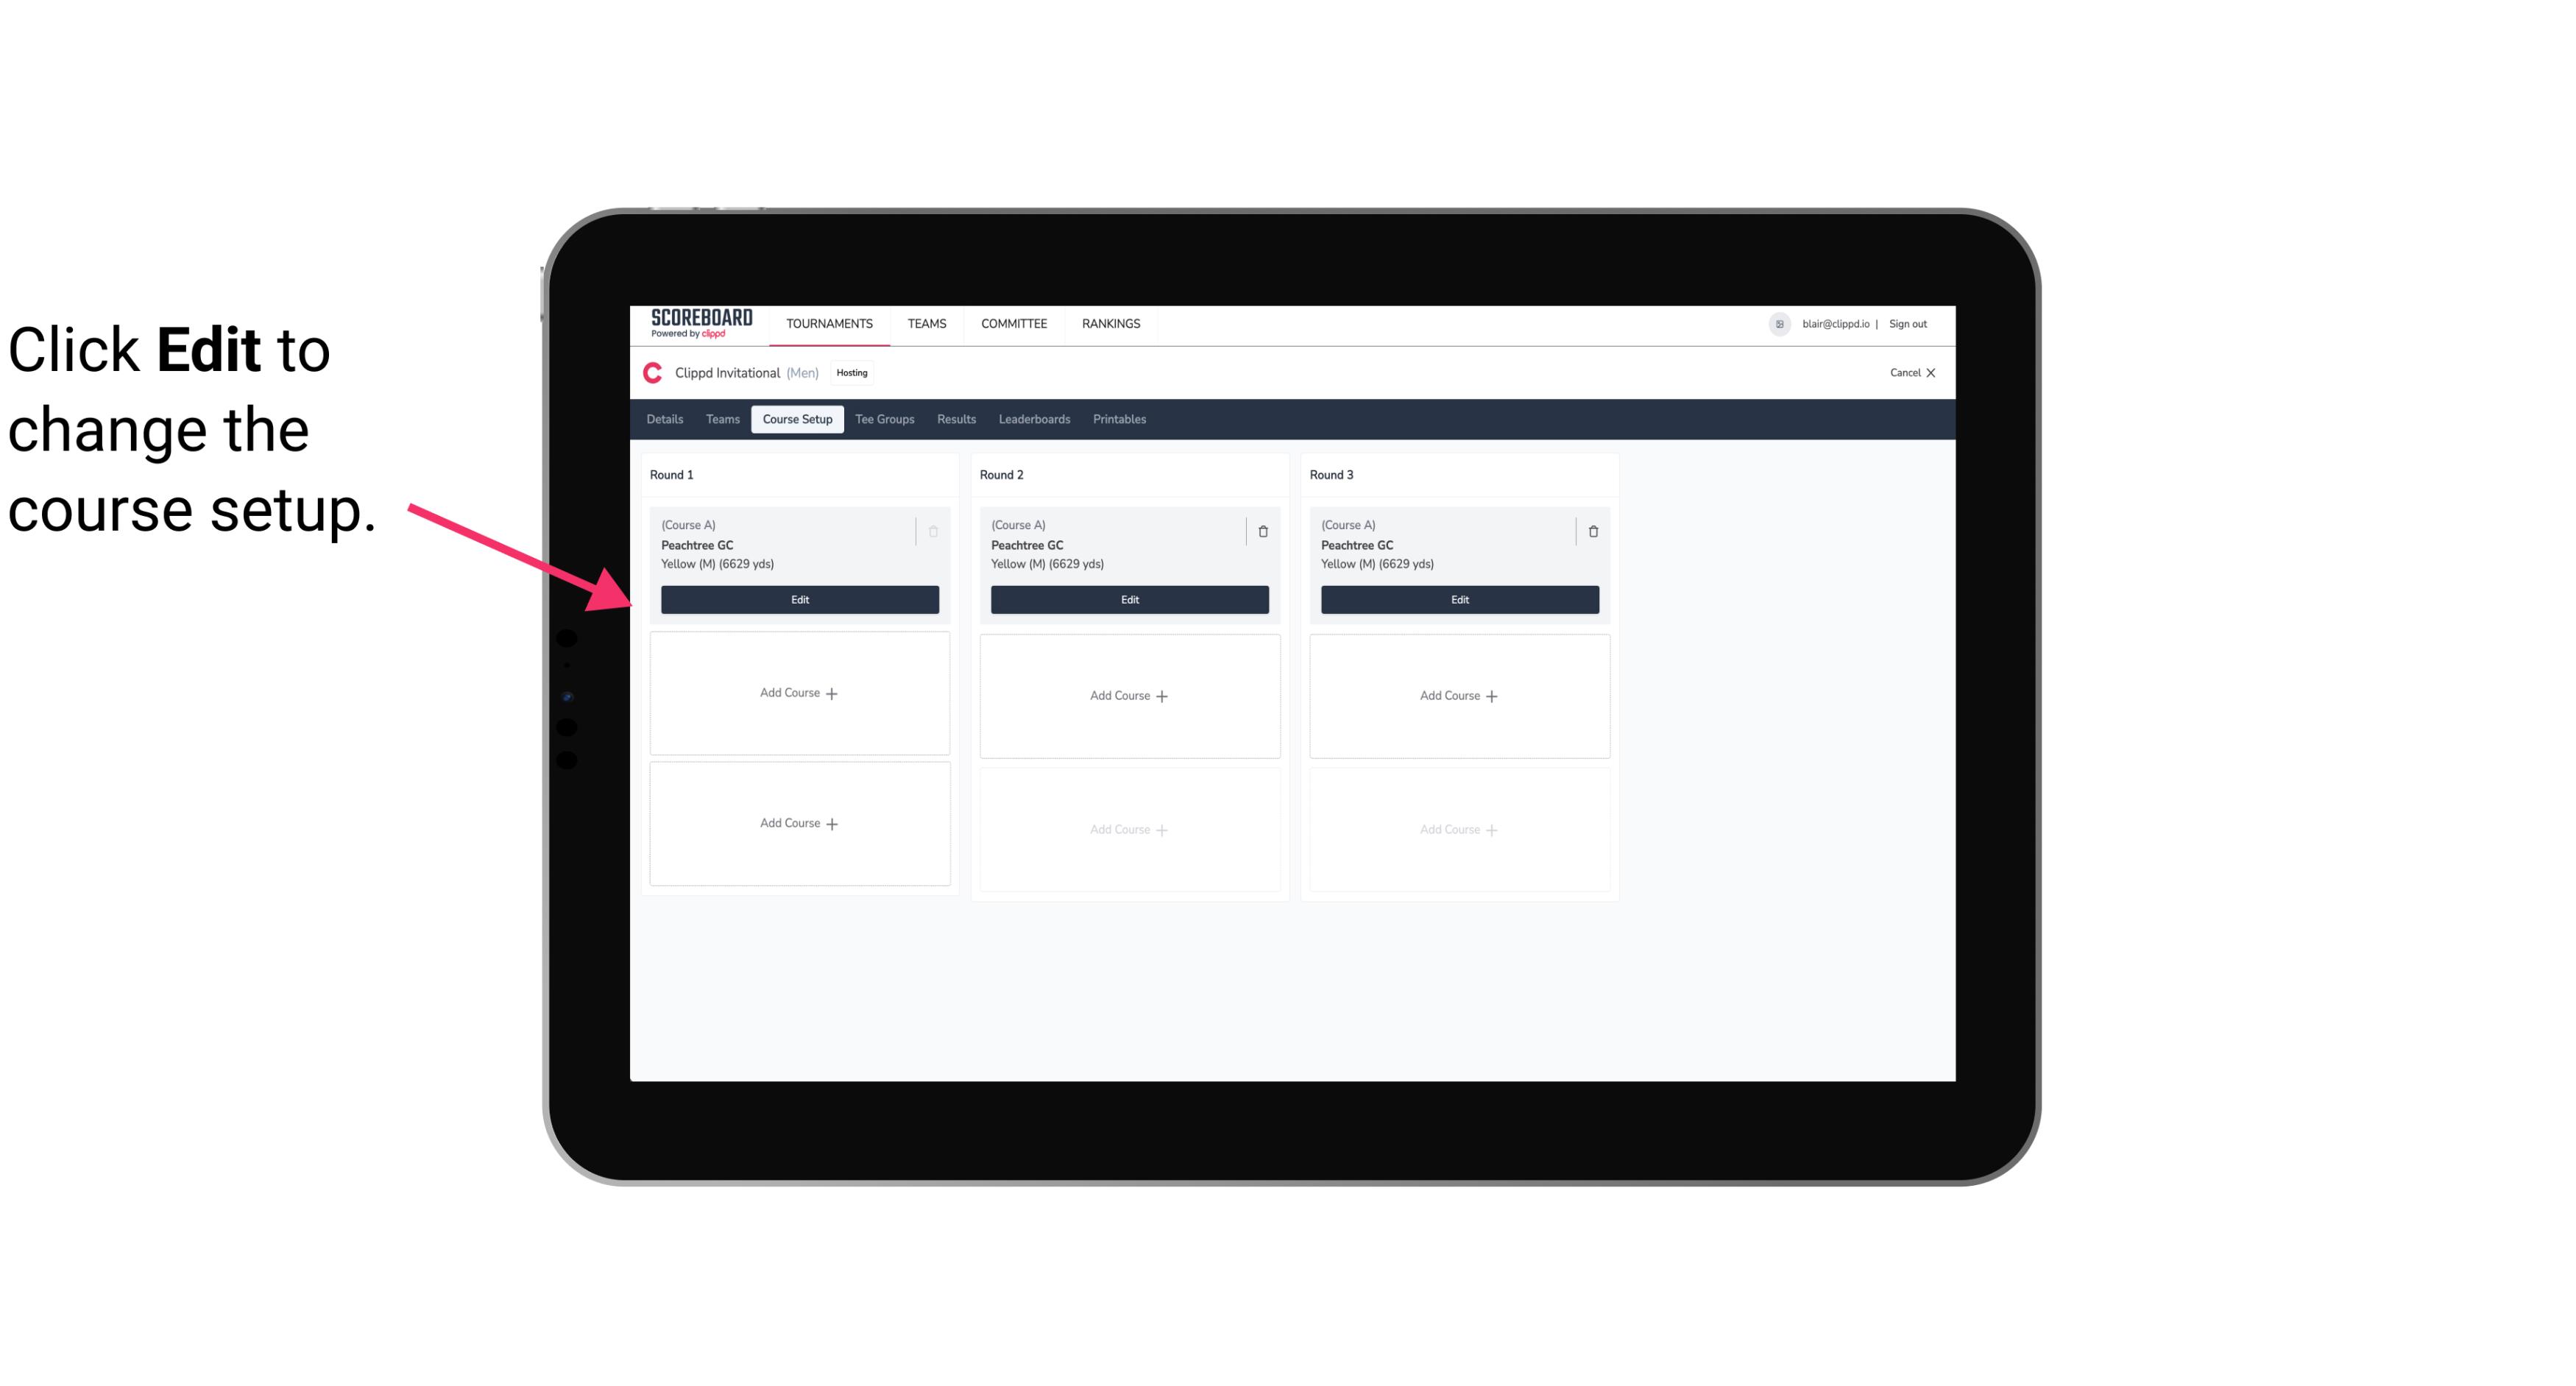
Task: Click delete icon for Round 1 course
Action: pyautogui.click(x=933, y=531)
